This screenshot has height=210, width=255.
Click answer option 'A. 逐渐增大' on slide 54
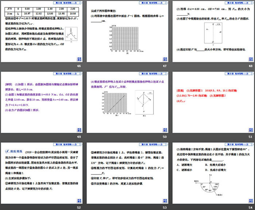click(184, 165)
